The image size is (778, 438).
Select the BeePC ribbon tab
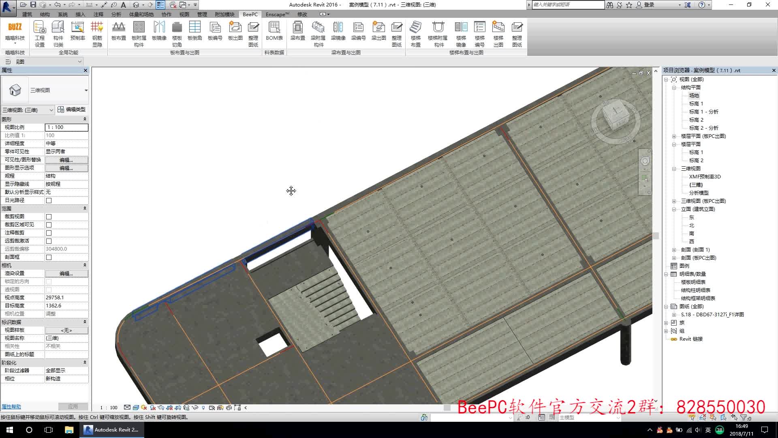click(x=249, y=15)
